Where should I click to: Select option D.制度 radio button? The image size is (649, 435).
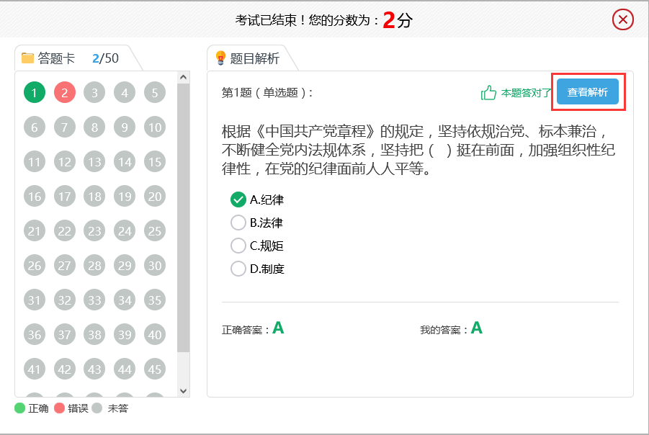238,269
